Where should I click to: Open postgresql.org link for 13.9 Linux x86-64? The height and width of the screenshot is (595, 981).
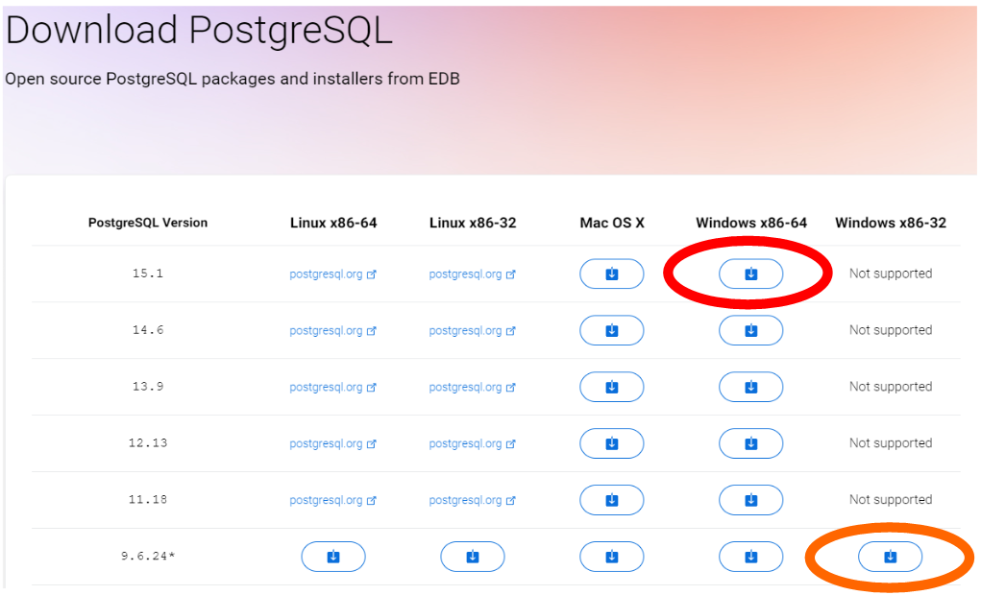tap(332, 388)
